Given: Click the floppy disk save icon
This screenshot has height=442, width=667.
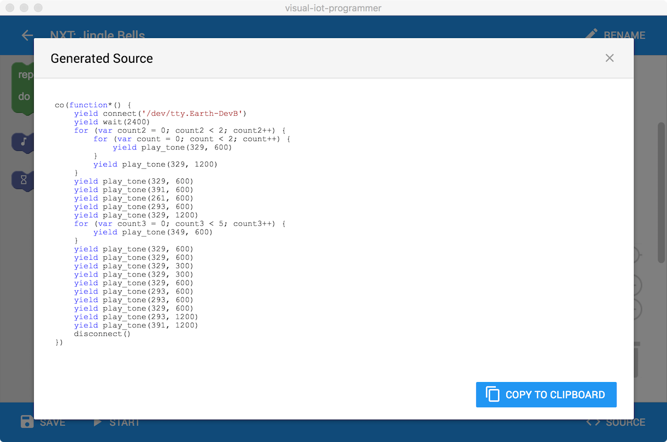Looking at the screenshot, I should 27,422.
